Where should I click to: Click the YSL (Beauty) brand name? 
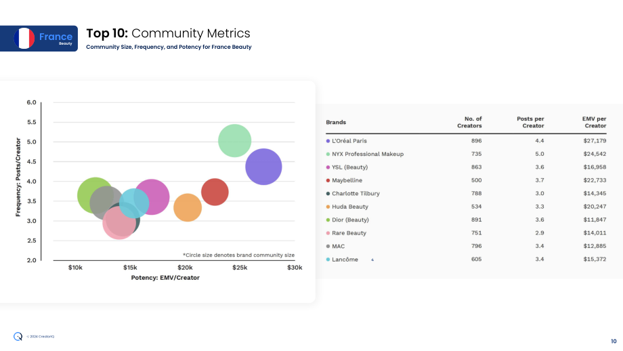click(349, 167)
